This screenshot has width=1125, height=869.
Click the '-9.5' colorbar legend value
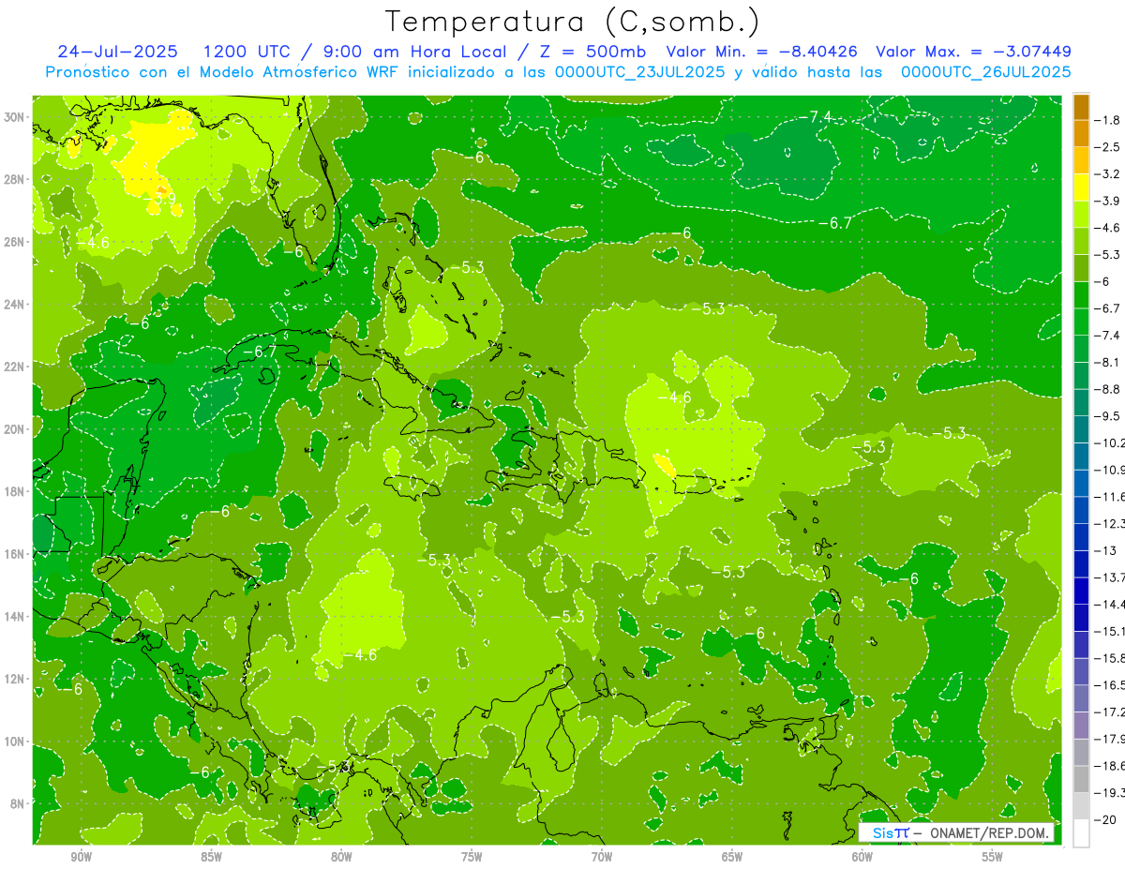coord(1108,416)
